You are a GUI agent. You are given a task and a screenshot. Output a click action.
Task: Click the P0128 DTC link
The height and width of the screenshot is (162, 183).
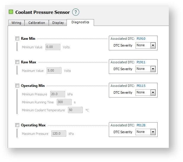click(x=141, y=125)
